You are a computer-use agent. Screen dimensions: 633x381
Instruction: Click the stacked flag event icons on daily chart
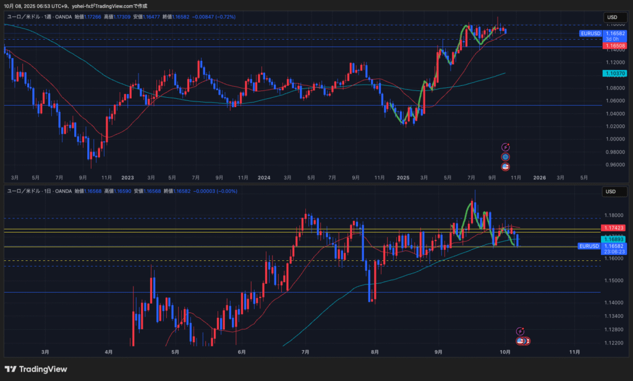(523, 341)
